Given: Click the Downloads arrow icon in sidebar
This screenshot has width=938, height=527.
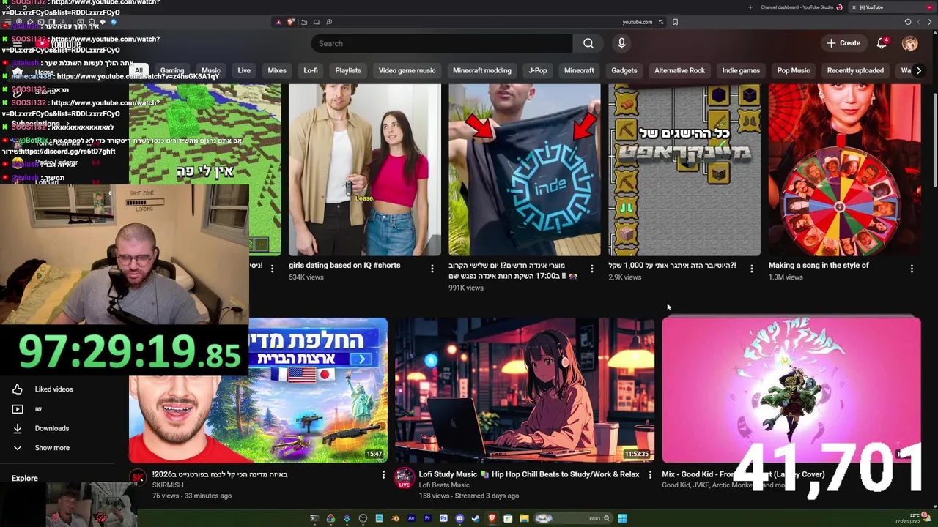Looking at the screenshot, I should (18, 428).
